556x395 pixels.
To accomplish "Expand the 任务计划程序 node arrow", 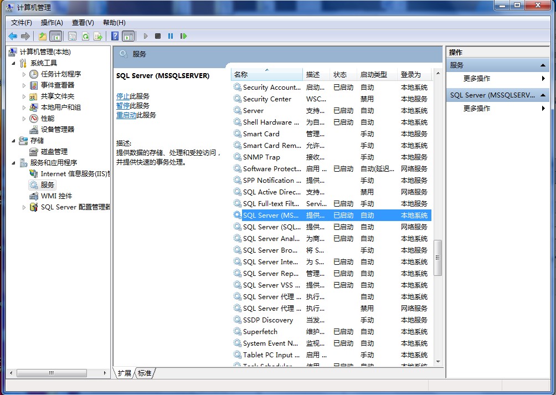I will point(24,74).
